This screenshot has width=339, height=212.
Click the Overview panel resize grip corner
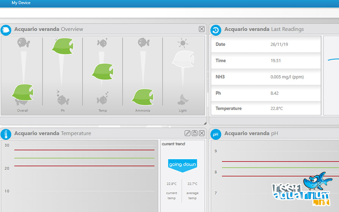click(205, 123)
